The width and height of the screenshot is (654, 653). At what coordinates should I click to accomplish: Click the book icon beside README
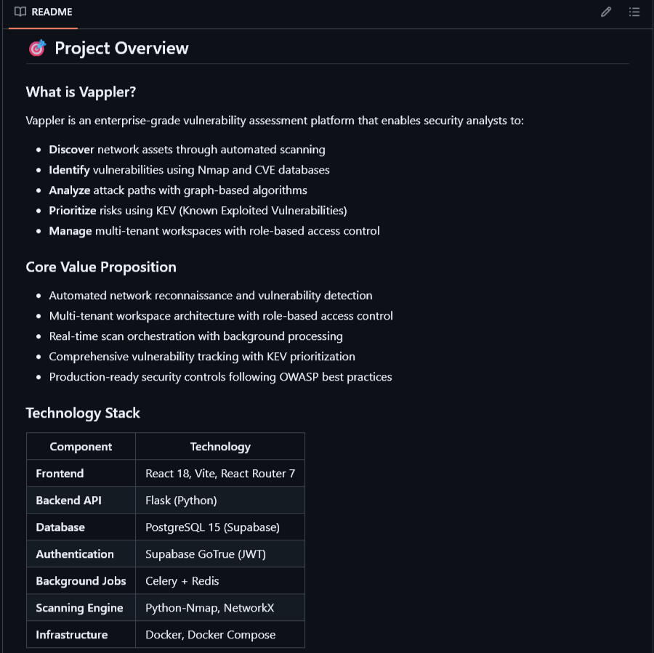(x=20, y=12)
